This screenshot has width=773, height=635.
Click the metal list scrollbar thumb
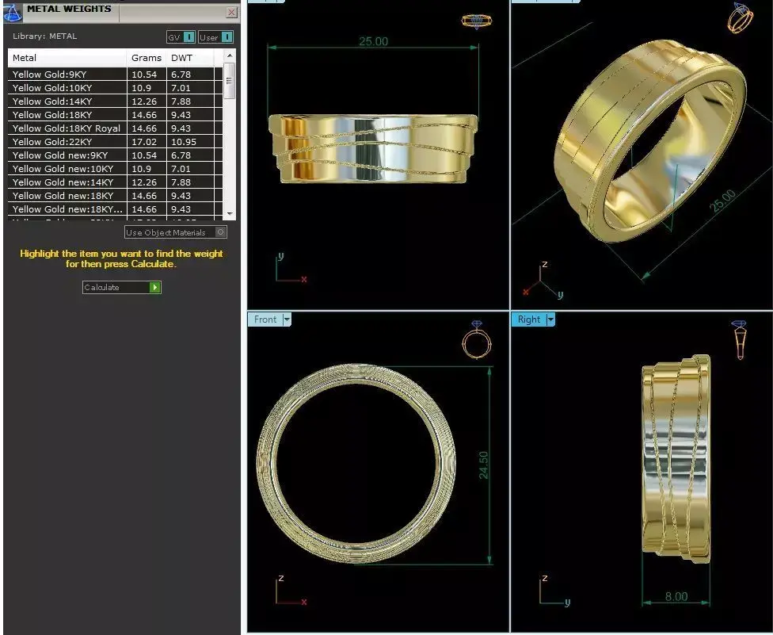[229, 81]
